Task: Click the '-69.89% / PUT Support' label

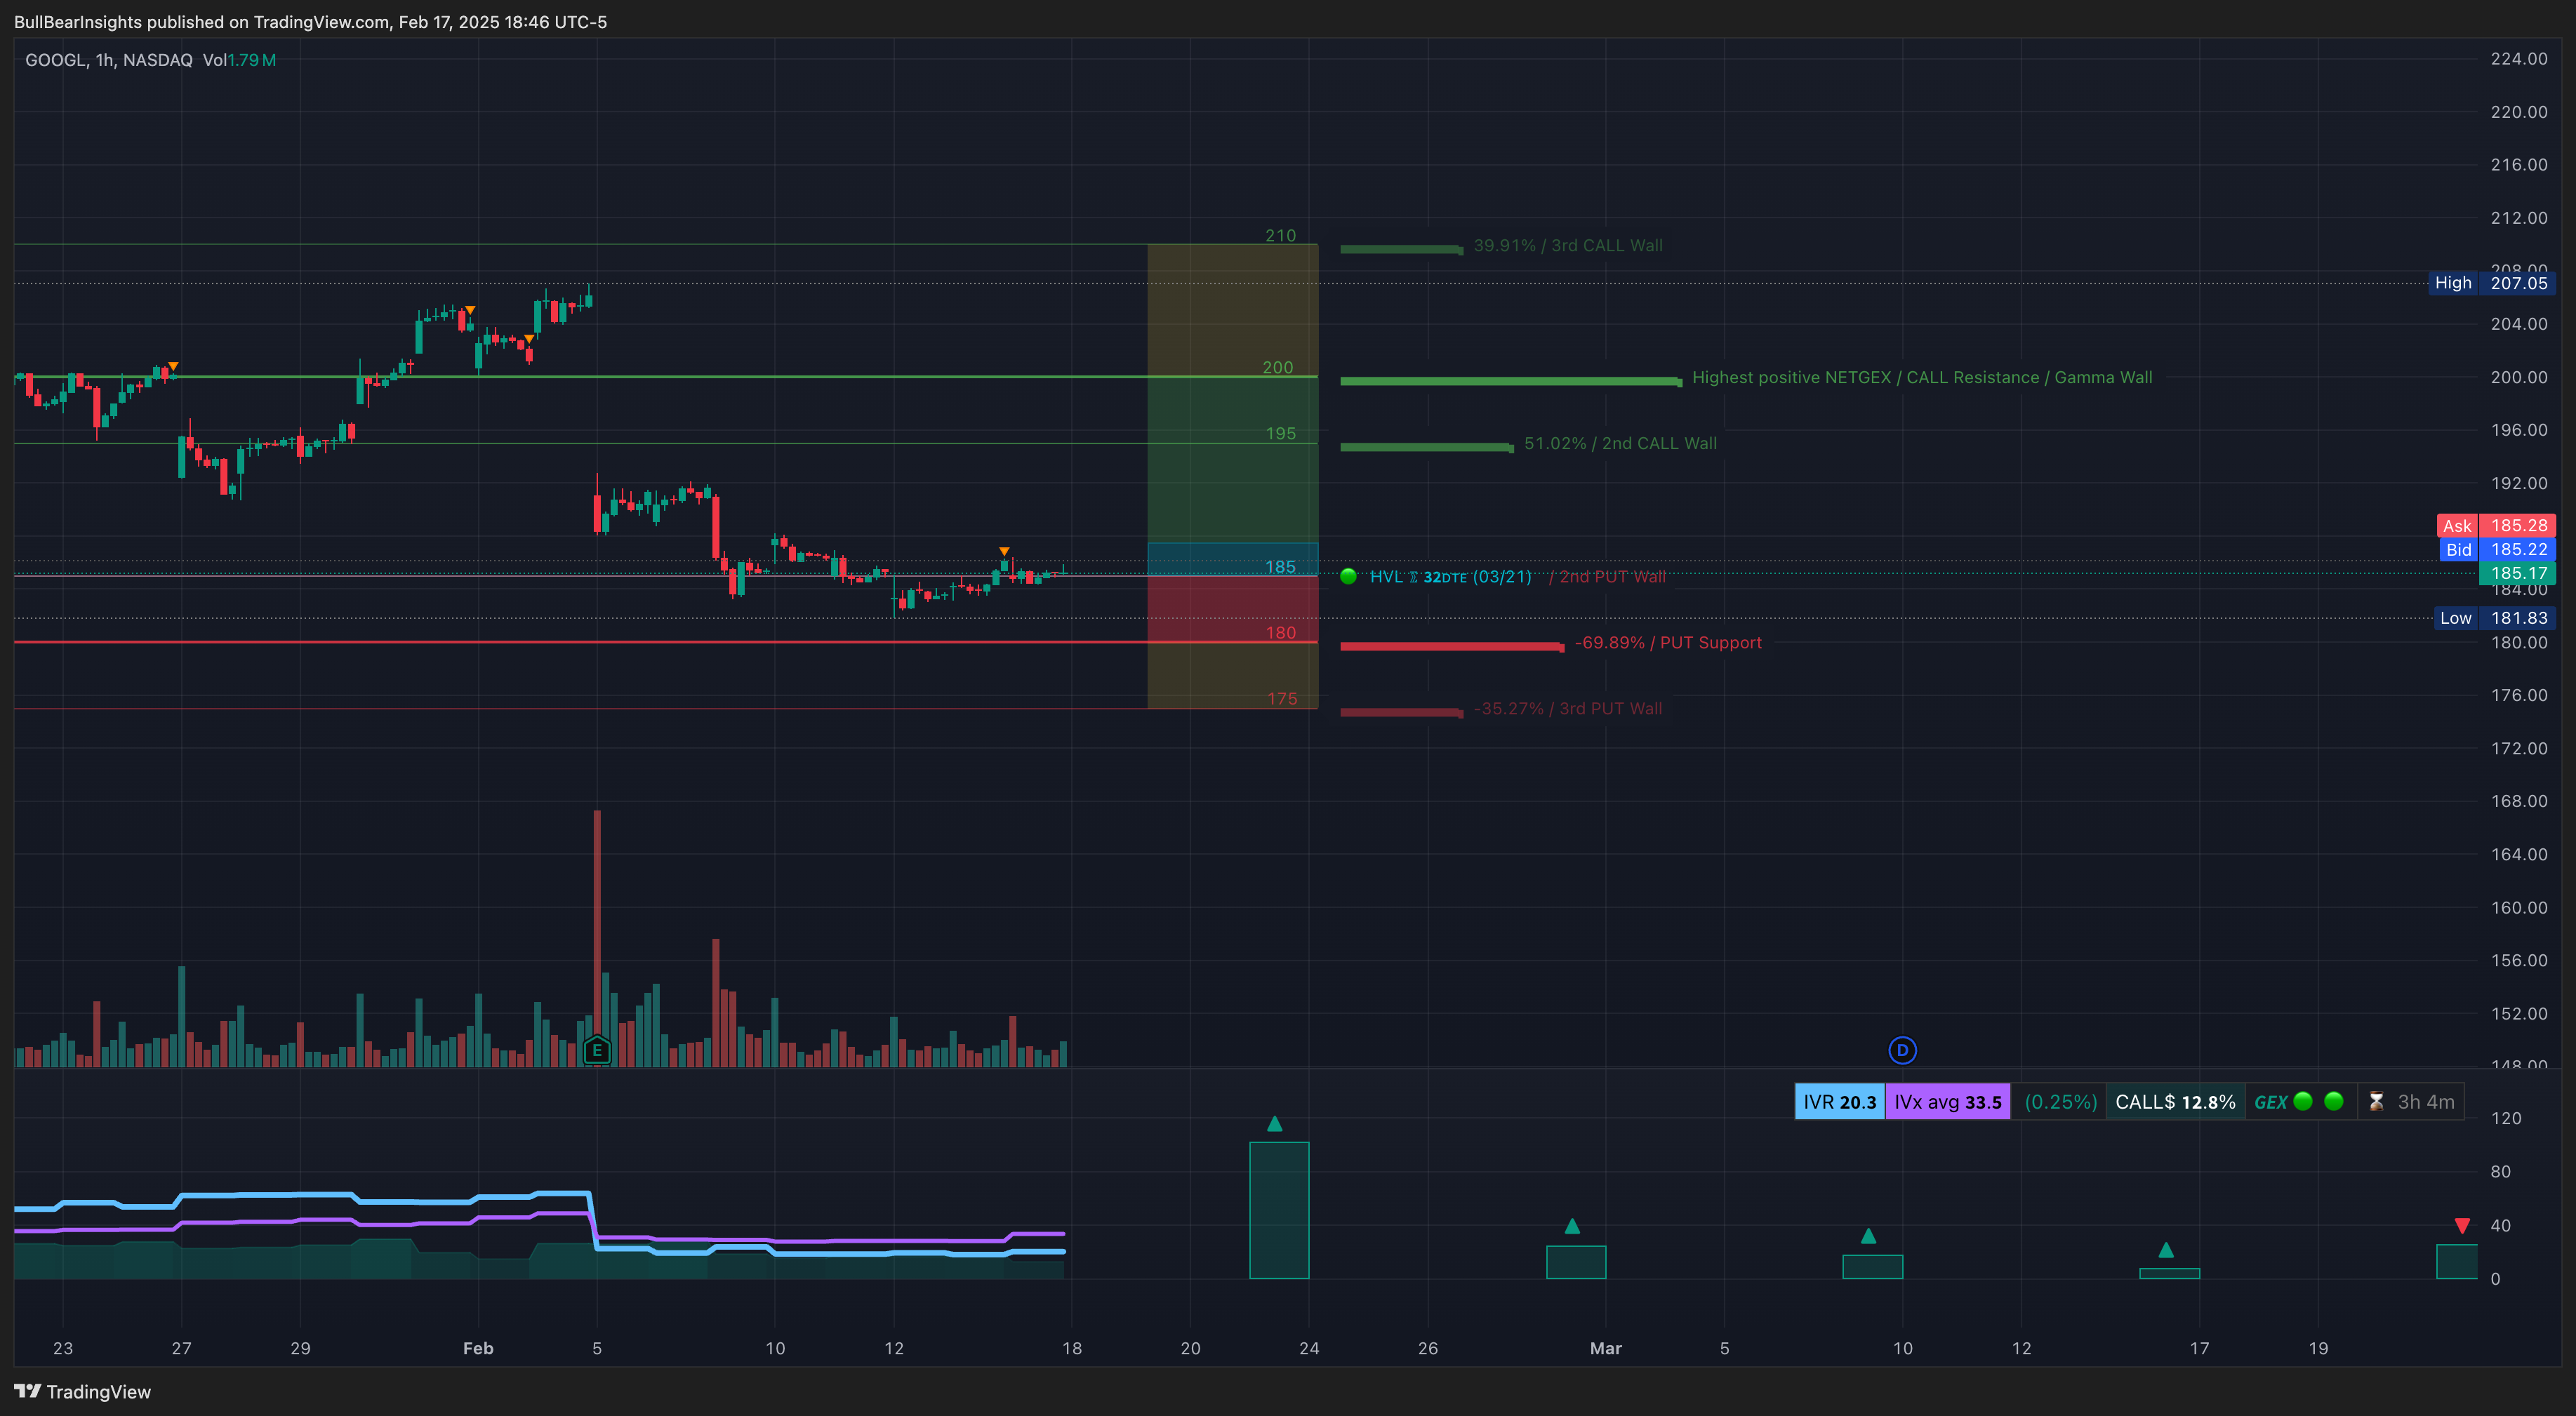Action: click(x=1668, y=642)
